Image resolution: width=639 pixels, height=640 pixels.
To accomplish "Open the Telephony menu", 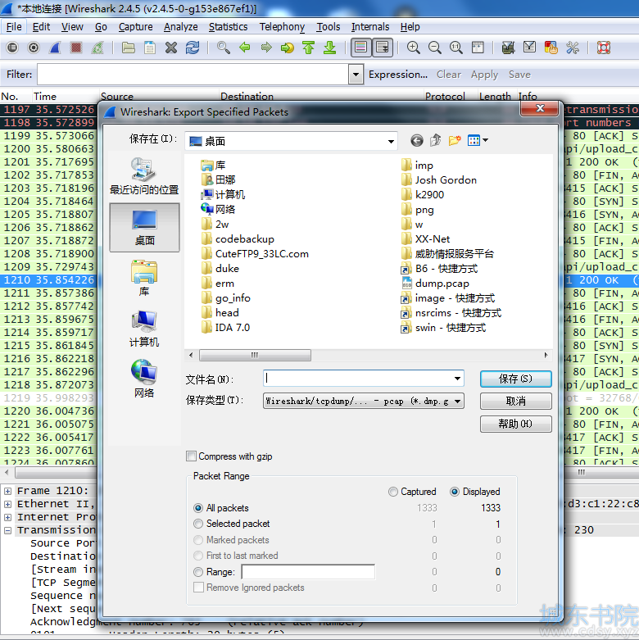I will pyautogui.click(x=282, y=27).
